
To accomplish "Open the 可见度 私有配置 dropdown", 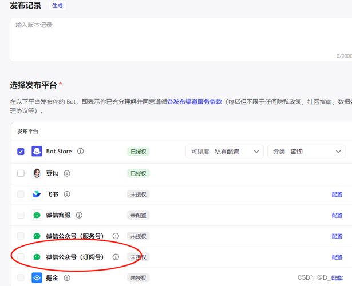I will click(x=224, y=152).
